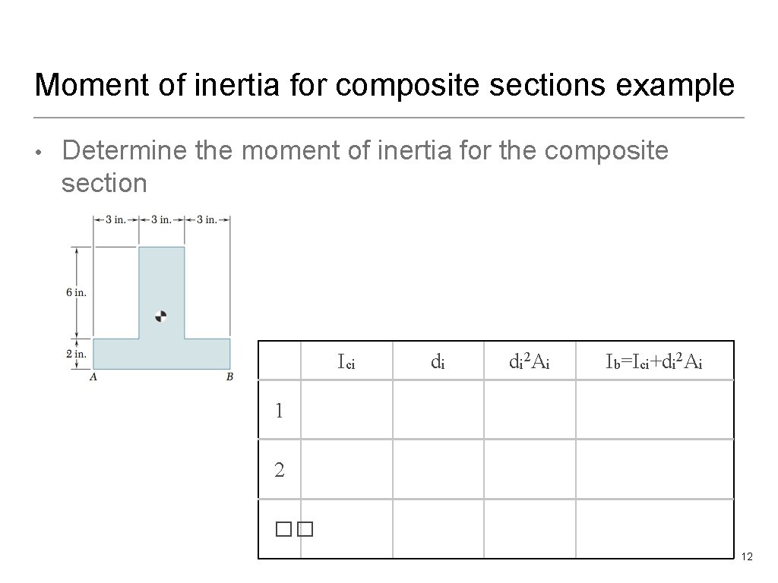Click the row label "2" in the table
The height and width of the screenshot is (583, 778).
click(280, 470)
